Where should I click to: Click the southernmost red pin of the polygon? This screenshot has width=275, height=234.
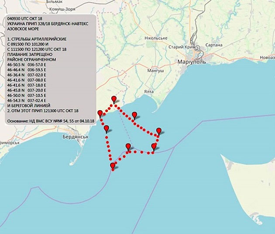click(113, 166)
